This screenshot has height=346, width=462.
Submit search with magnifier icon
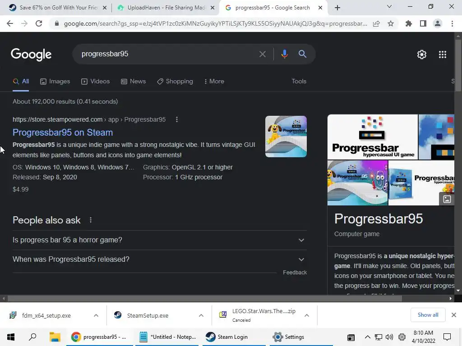[x=302, y=54]
